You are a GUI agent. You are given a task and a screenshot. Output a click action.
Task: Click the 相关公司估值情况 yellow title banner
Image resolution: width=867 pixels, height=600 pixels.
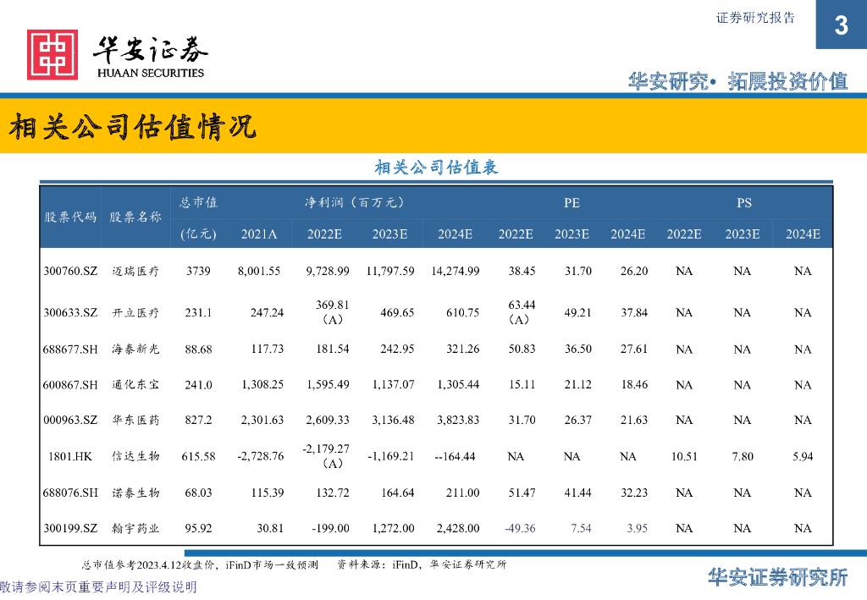433,126
